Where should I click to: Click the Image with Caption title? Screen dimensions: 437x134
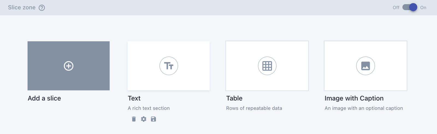(x=354, y=98)
